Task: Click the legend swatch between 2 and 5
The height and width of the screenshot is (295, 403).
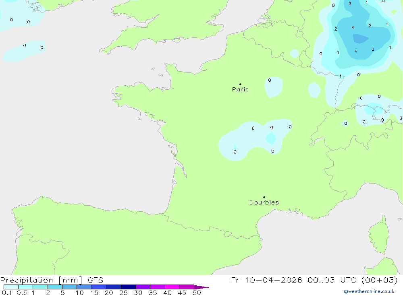Action: (55, 287)
